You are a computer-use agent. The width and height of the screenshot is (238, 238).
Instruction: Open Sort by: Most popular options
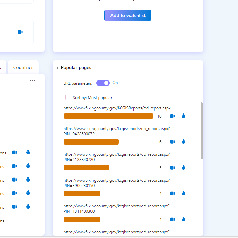pyautogui.click(x=88, y=98)
